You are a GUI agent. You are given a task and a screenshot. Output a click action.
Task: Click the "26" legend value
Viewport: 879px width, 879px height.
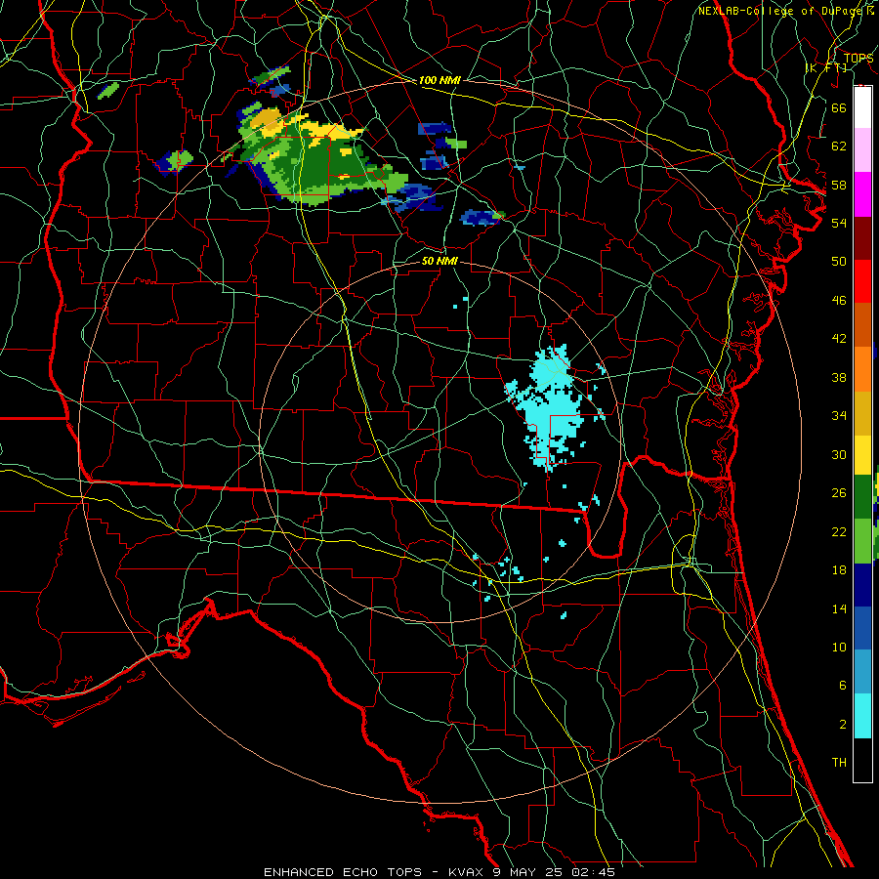(839, 493)
